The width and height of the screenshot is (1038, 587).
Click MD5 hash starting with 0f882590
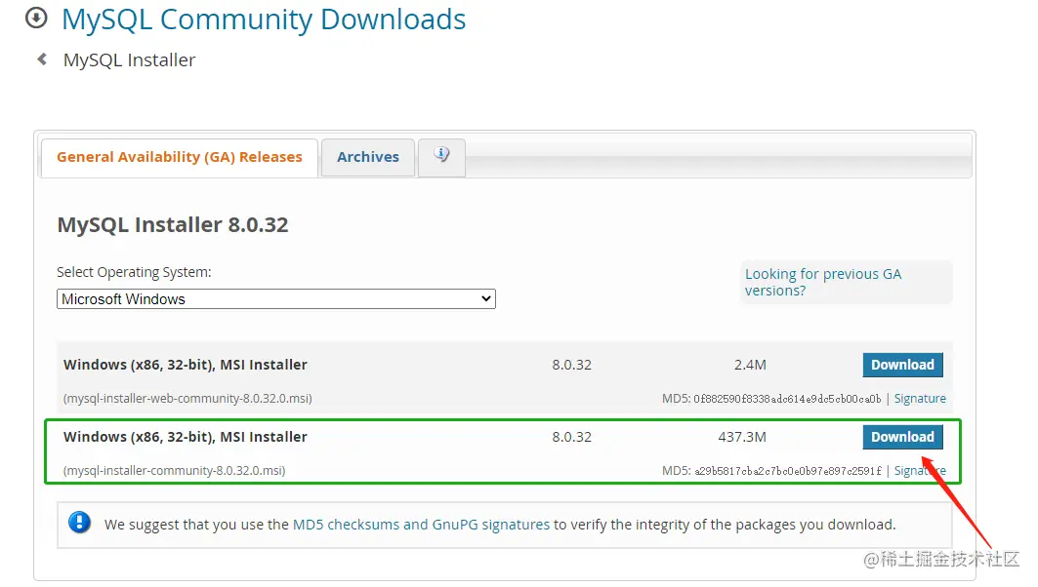pos(787,399)
